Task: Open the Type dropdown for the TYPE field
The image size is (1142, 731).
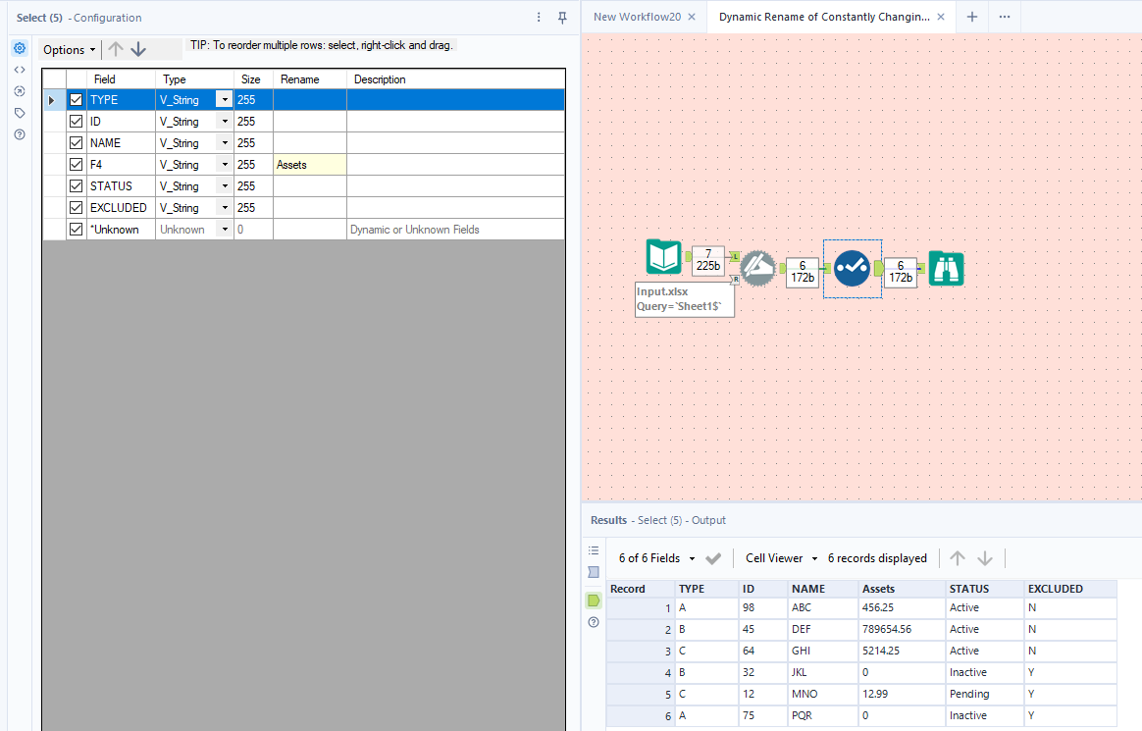Action: 225,99
